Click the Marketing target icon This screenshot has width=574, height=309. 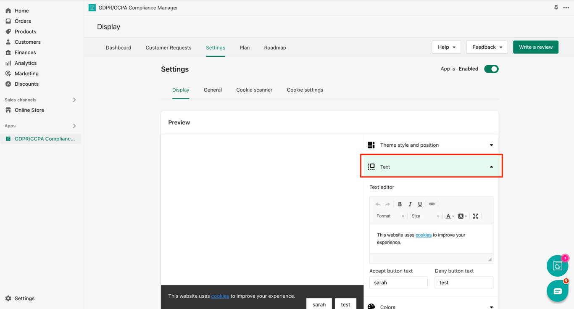8,74
